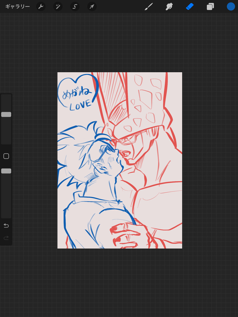Screen dimensions: 238x317
Task: Tap the drawing canvas artwork
Action: coord(120,160)
